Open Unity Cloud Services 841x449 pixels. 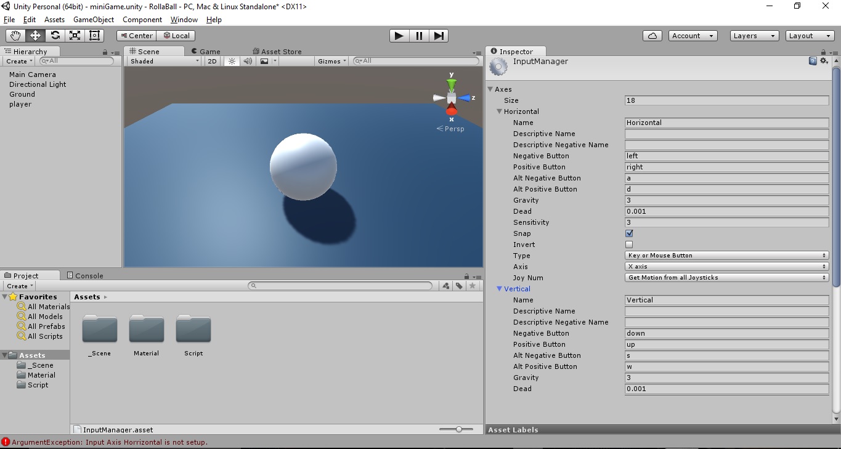point(652,35)
